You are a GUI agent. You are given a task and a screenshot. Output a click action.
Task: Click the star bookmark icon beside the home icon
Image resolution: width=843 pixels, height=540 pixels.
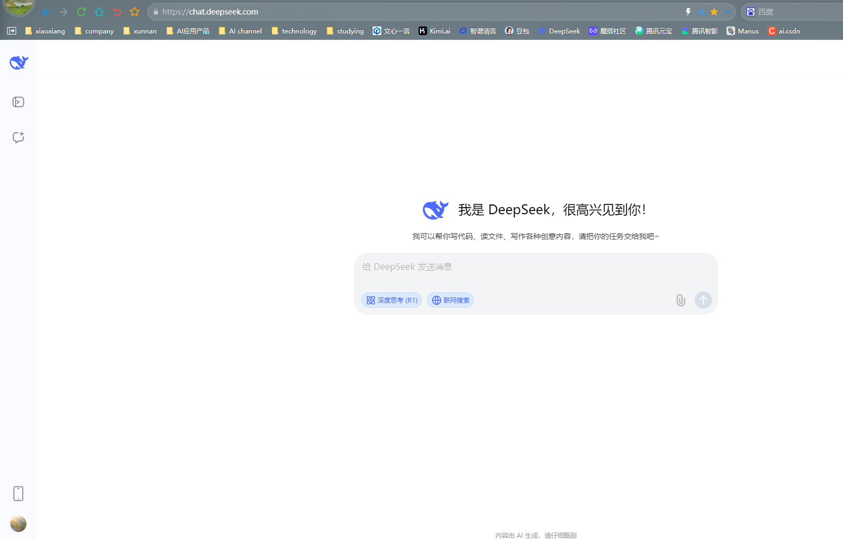[x=135, y=12]
